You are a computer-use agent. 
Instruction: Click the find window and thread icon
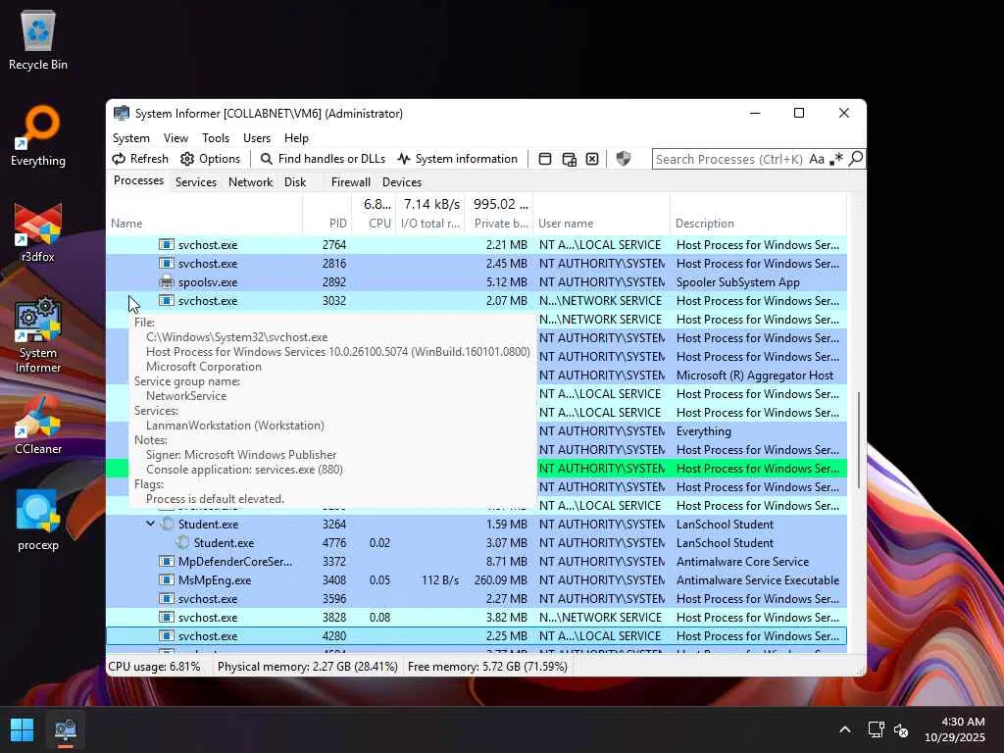[x=569, y=159]
